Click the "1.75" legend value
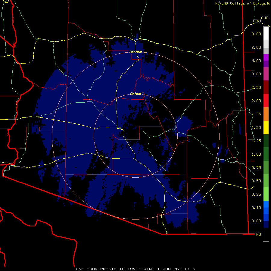Screen dimensions: 271x271 pyautogui.click(x=256, y=114)
